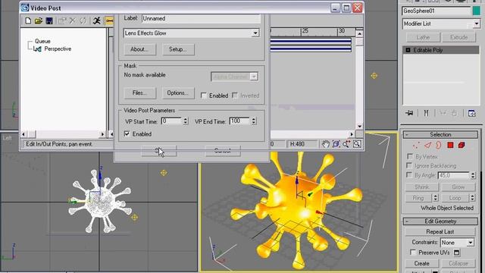Click Zoom Extents icon in Video Post
Viewport: 485px width, 273px height.
point(336,144)
